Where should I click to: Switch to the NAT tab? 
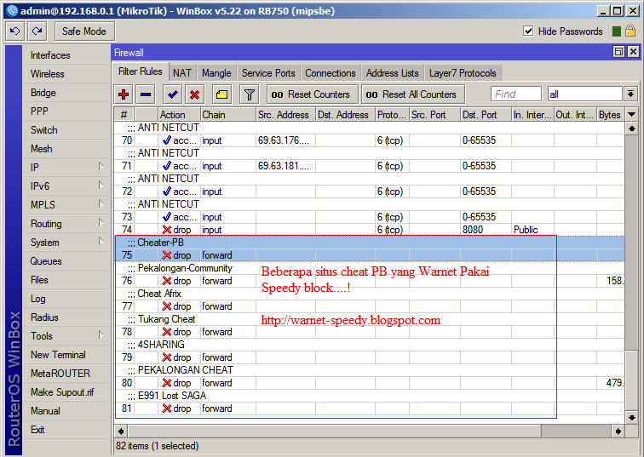[182, 73]
